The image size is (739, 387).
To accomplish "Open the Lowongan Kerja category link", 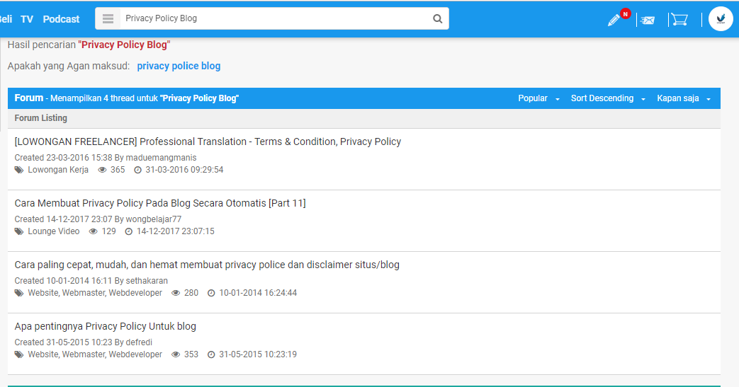I will tap(58, 170).
